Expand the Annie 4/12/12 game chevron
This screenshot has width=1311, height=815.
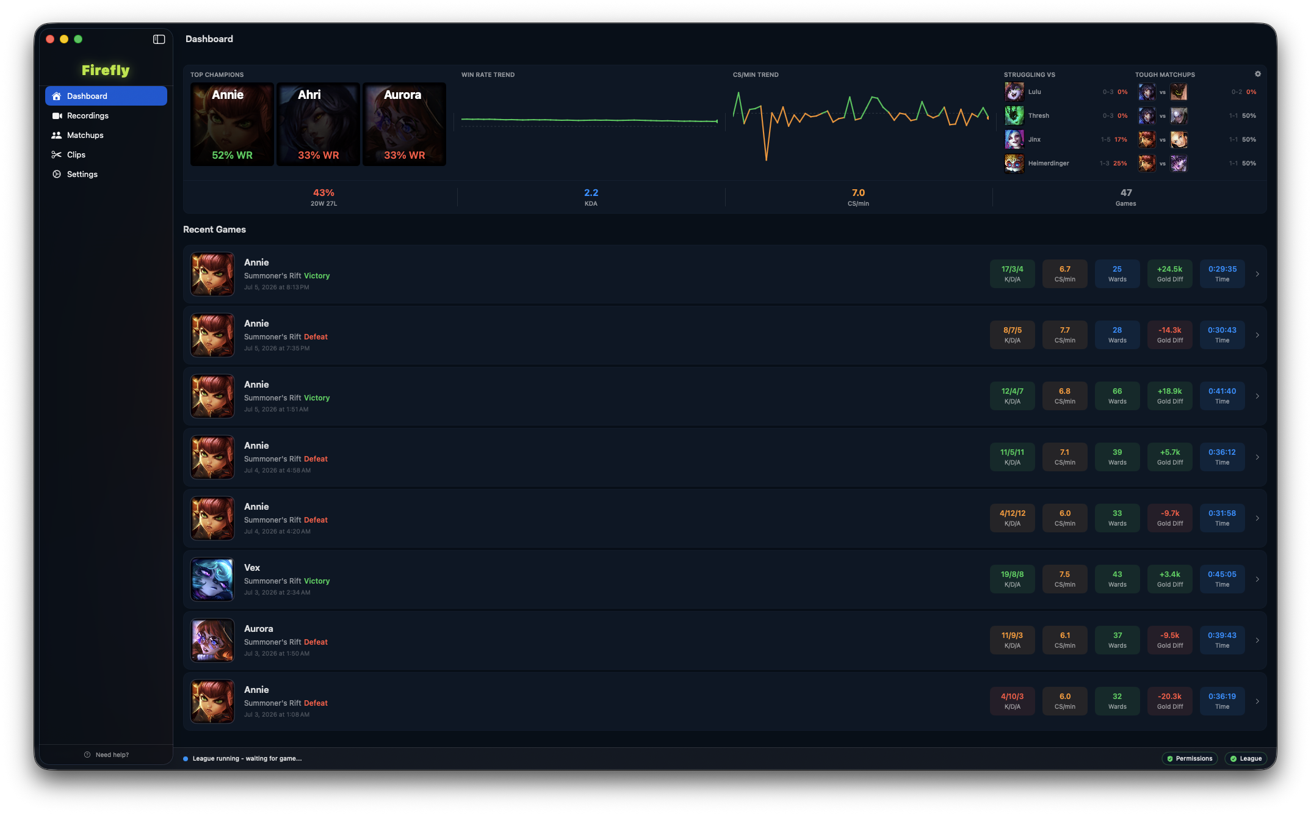[1257, 518]
